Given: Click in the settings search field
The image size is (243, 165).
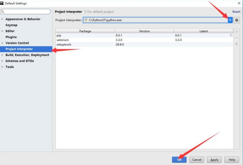Looking at the screenshot, I should pos(25,12).
